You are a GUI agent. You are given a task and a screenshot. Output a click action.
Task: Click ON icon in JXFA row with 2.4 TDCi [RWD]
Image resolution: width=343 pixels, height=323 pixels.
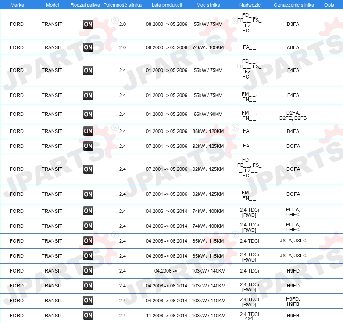[x=88, y=256]
